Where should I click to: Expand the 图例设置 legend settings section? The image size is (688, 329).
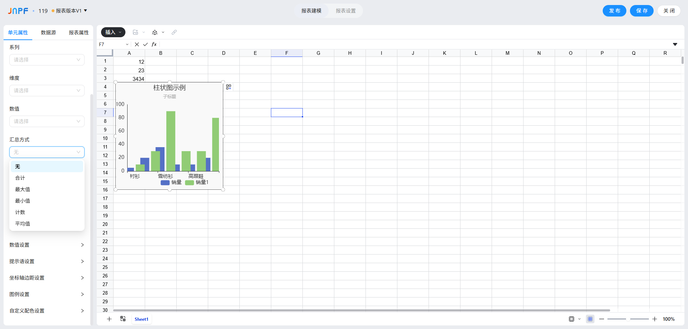click(47, 294)
